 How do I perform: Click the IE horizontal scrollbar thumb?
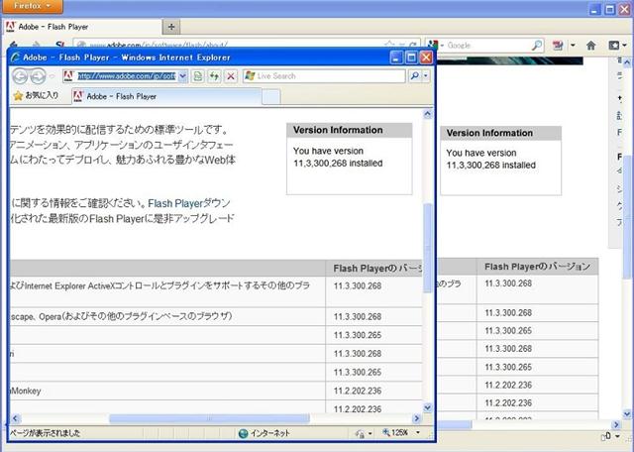[x=209, y=418]
